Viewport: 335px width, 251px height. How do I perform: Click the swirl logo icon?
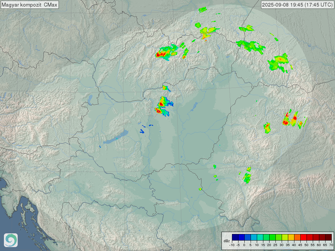click(11, 240)
